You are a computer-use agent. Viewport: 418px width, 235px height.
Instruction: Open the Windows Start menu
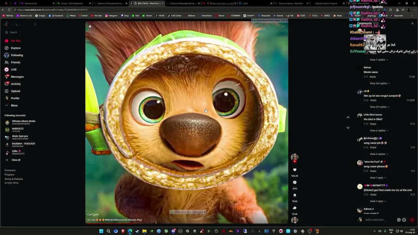click(x=101, y=231)
